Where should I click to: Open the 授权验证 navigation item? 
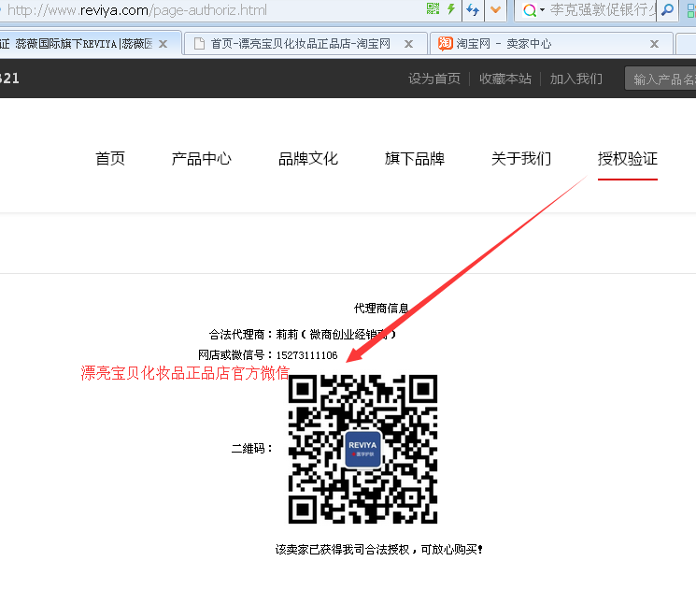pyautogui.click(x=628, y=159)
